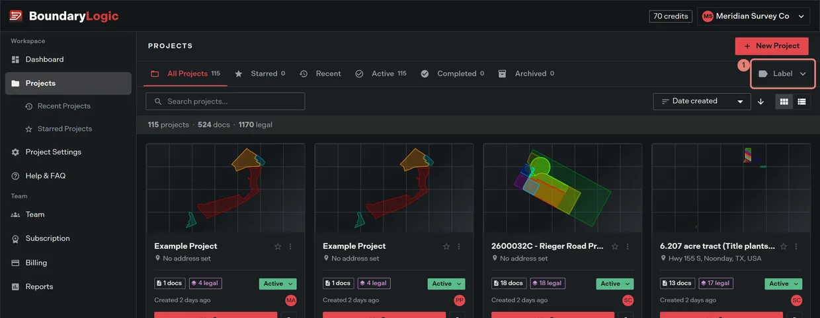Click the PP user avatar
The height and width of the screenshot is (318, 820).
460,300
